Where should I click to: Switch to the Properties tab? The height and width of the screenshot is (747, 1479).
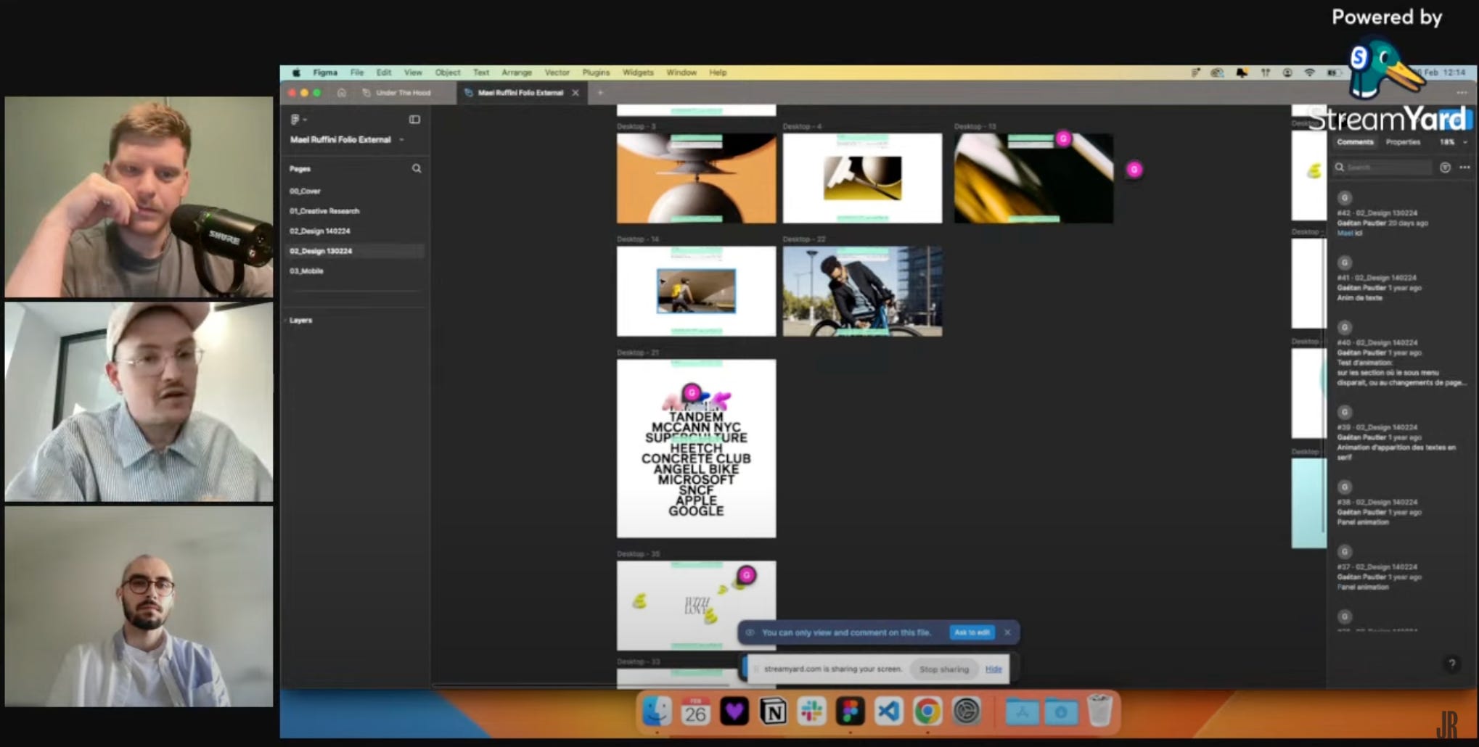tap(1403, 142)
